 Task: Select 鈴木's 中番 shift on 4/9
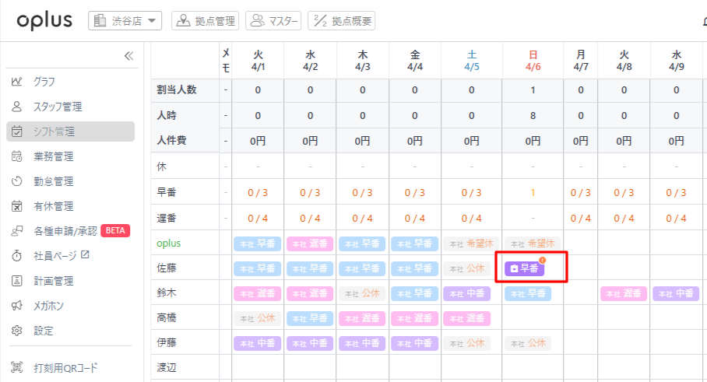click(x=676, y=294)
